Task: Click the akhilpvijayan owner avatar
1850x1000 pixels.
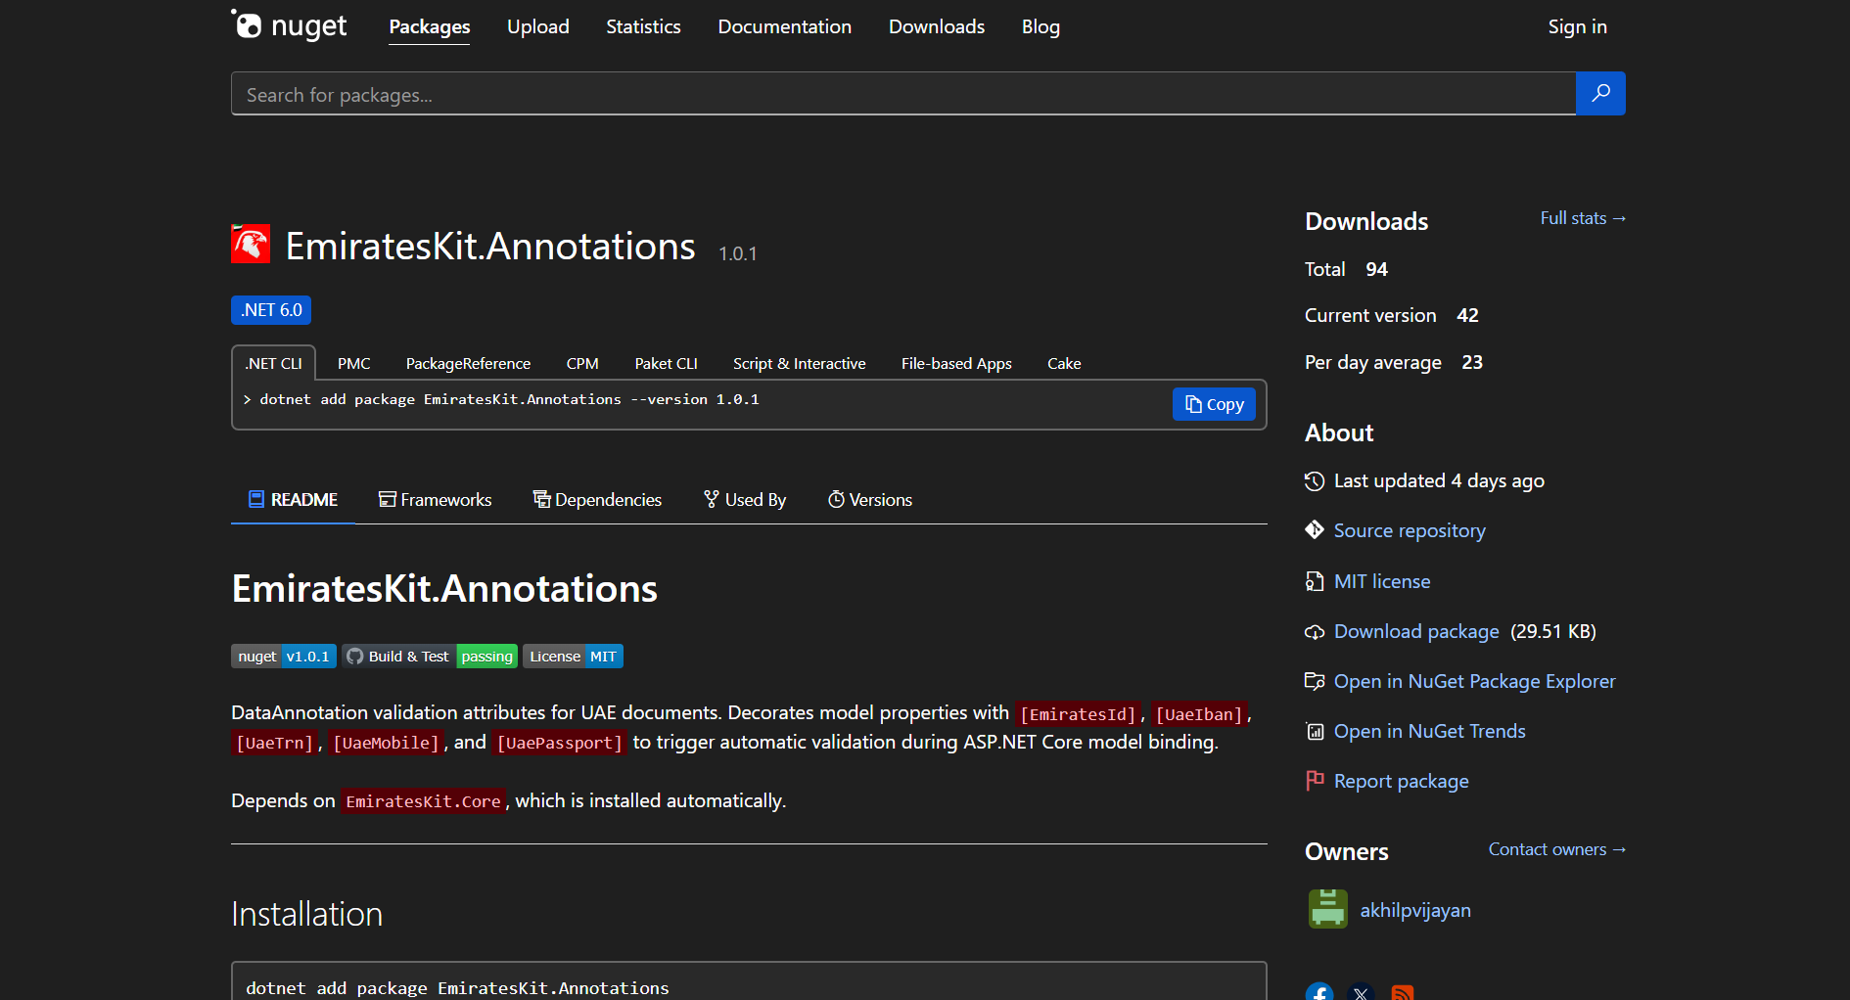Action: tap(1327, 909)
